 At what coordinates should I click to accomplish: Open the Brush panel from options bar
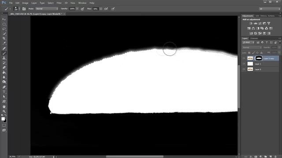[24, 9]
